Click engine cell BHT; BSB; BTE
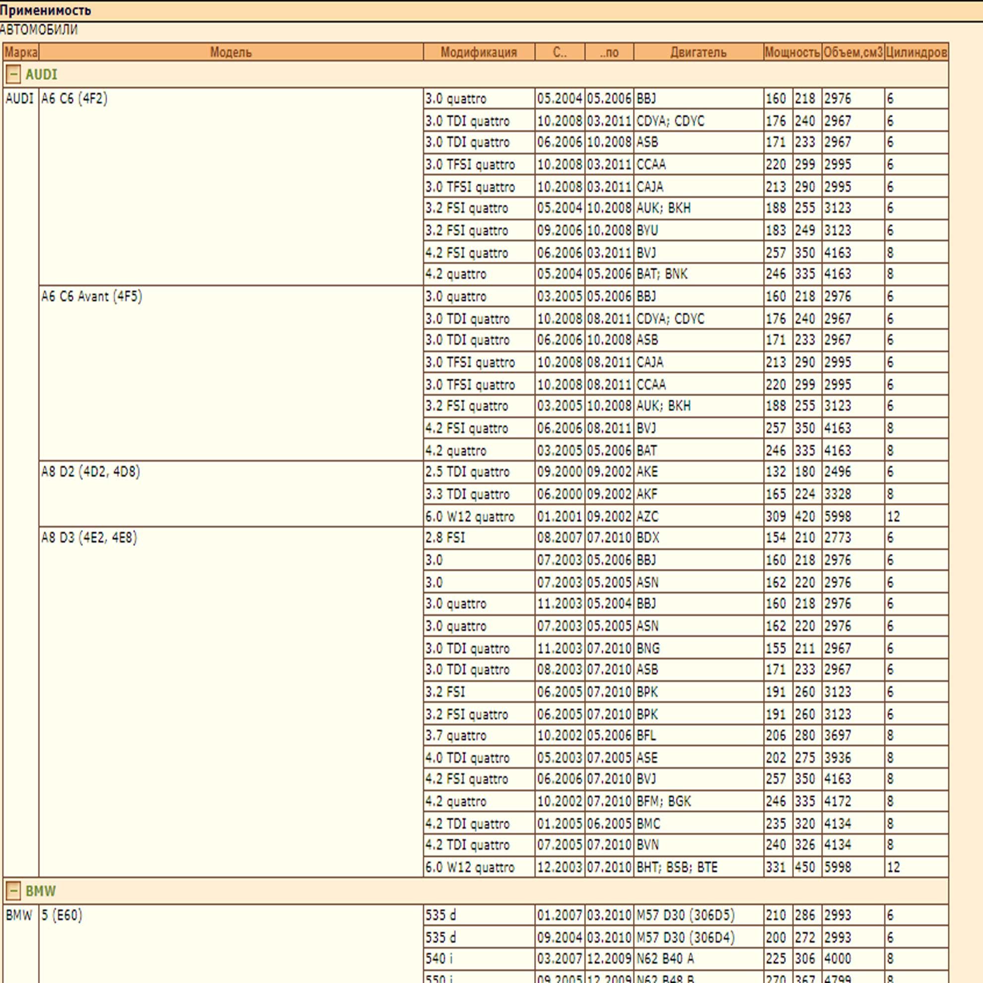Viewport: 983px width, 983px height. point(677,867)
